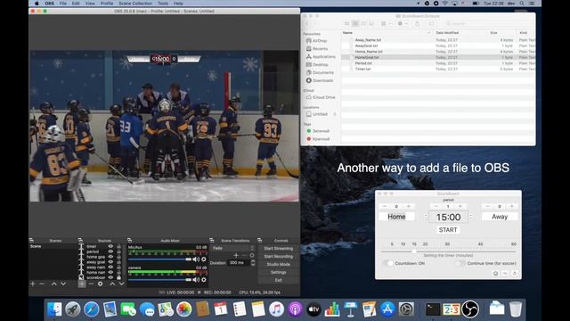
Task: Move the scene down in the Scenes list
Action: [x=63, y=284]
